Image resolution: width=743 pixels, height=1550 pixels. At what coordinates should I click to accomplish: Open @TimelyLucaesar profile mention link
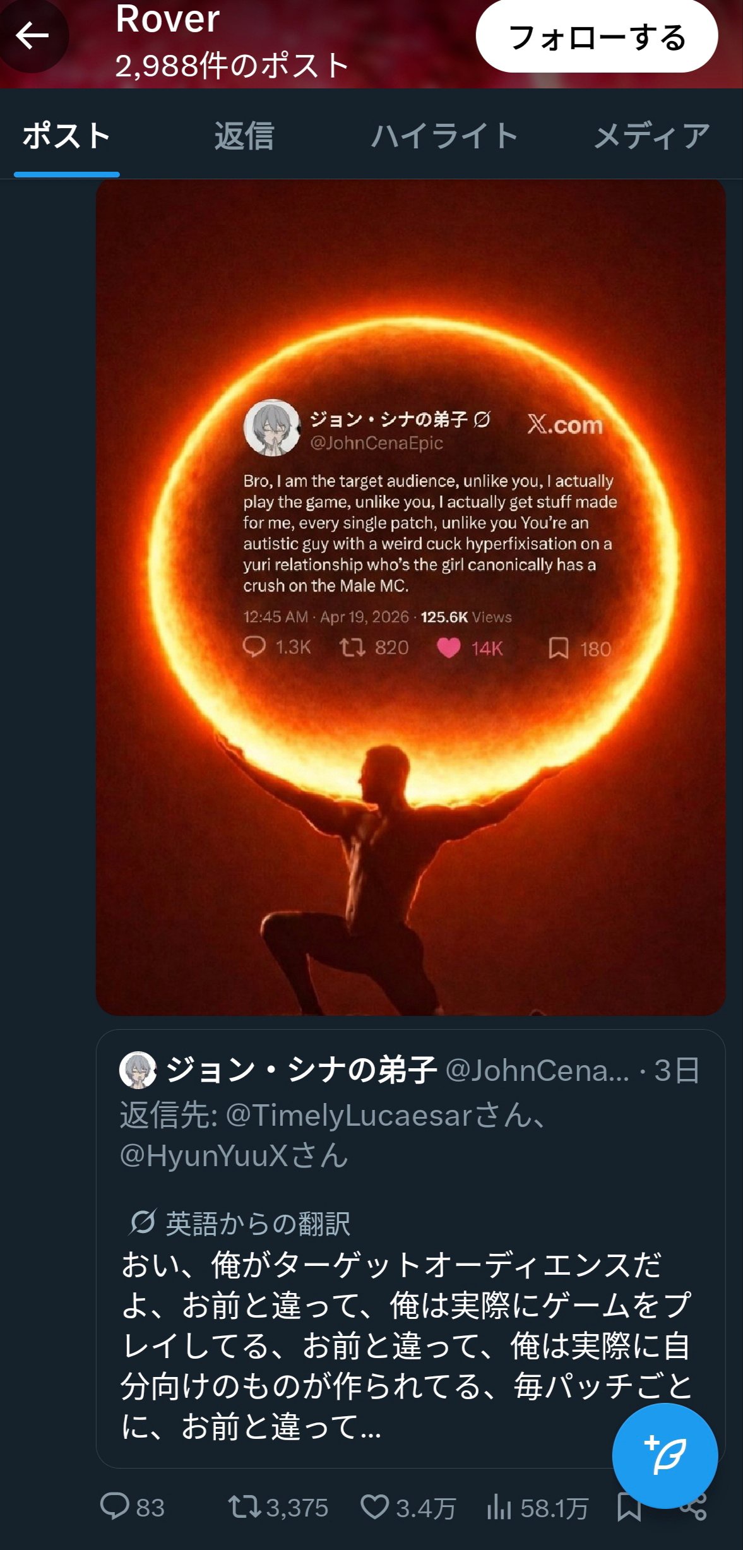point(348,1116)
